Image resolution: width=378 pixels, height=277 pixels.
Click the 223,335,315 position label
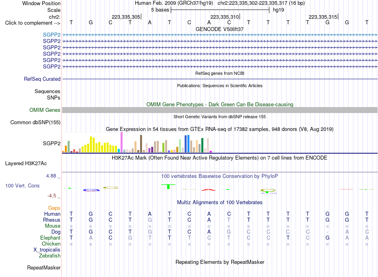[x=323, y=17]
